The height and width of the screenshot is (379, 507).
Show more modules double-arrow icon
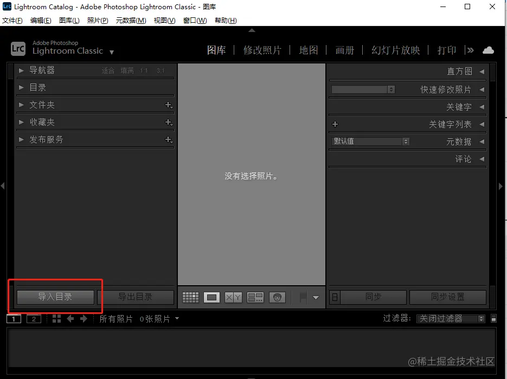[471, 50]
